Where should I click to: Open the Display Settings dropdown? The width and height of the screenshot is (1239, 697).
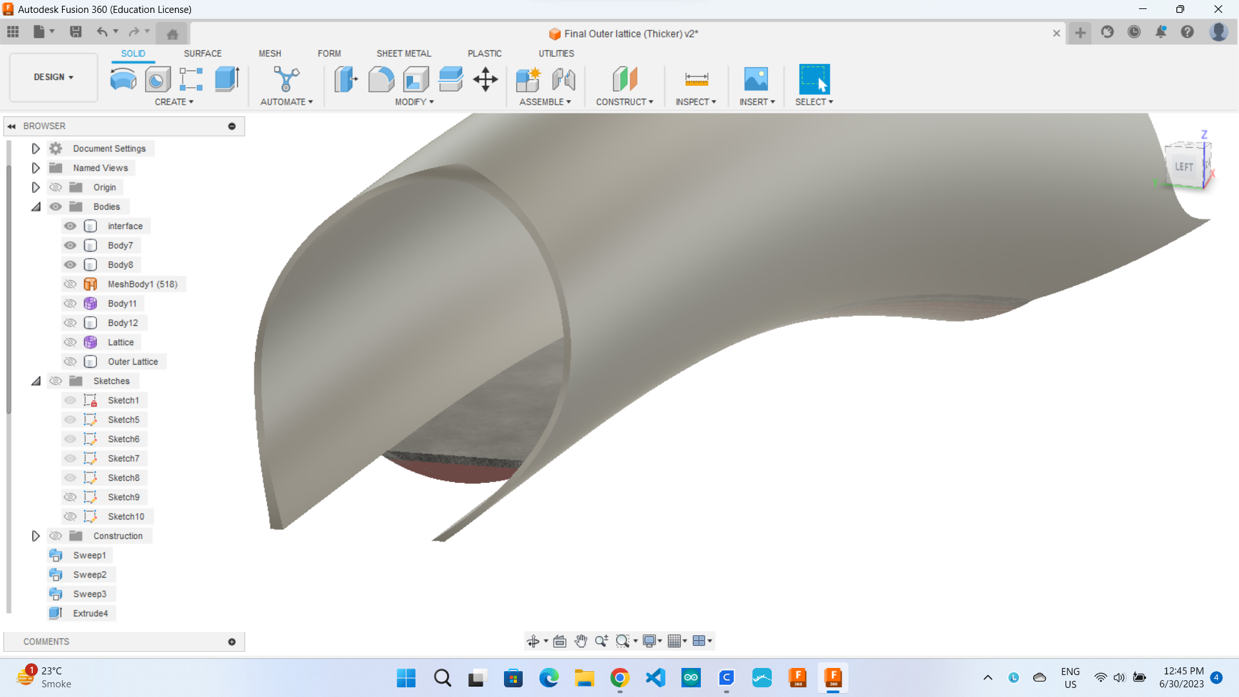point(650,641)
